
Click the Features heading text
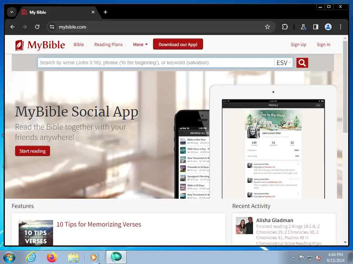[x=23, y=206]
